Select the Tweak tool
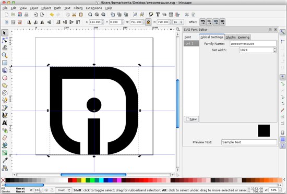Screen dimensions: 287x194 coord(5,48)
